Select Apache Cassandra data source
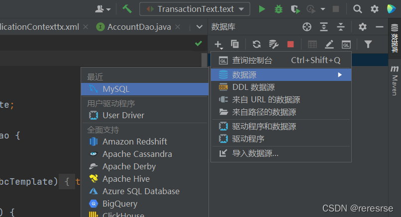The width and height of the screenshot is (401, 217). (145, 154)
